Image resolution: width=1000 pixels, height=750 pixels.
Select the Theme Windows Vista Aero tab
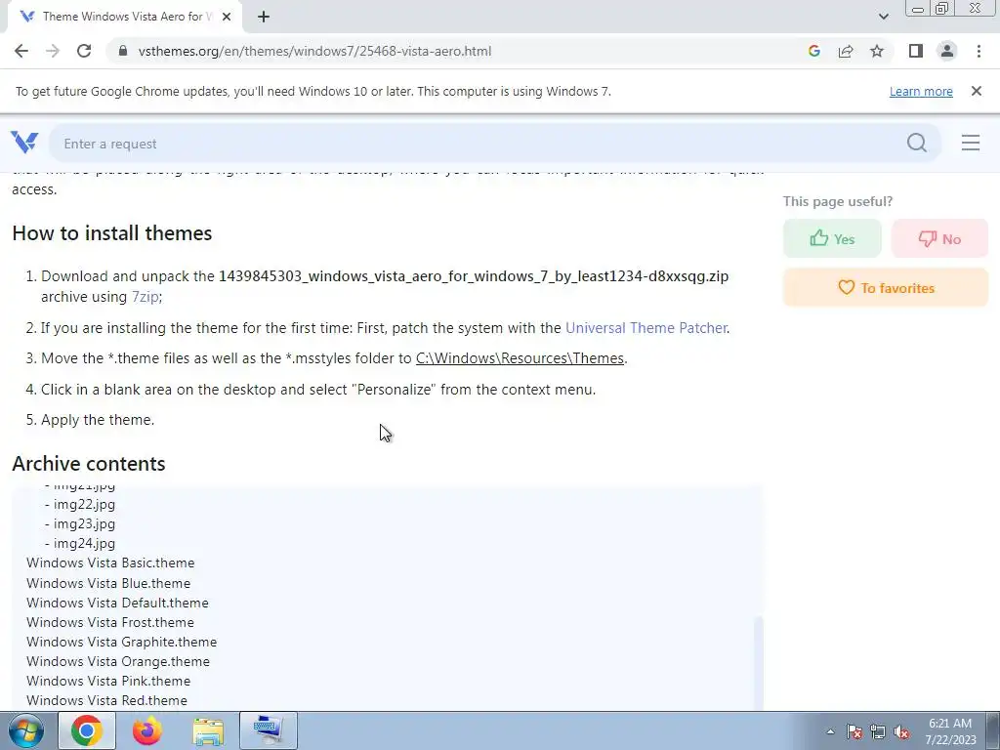tap(124, 17)
